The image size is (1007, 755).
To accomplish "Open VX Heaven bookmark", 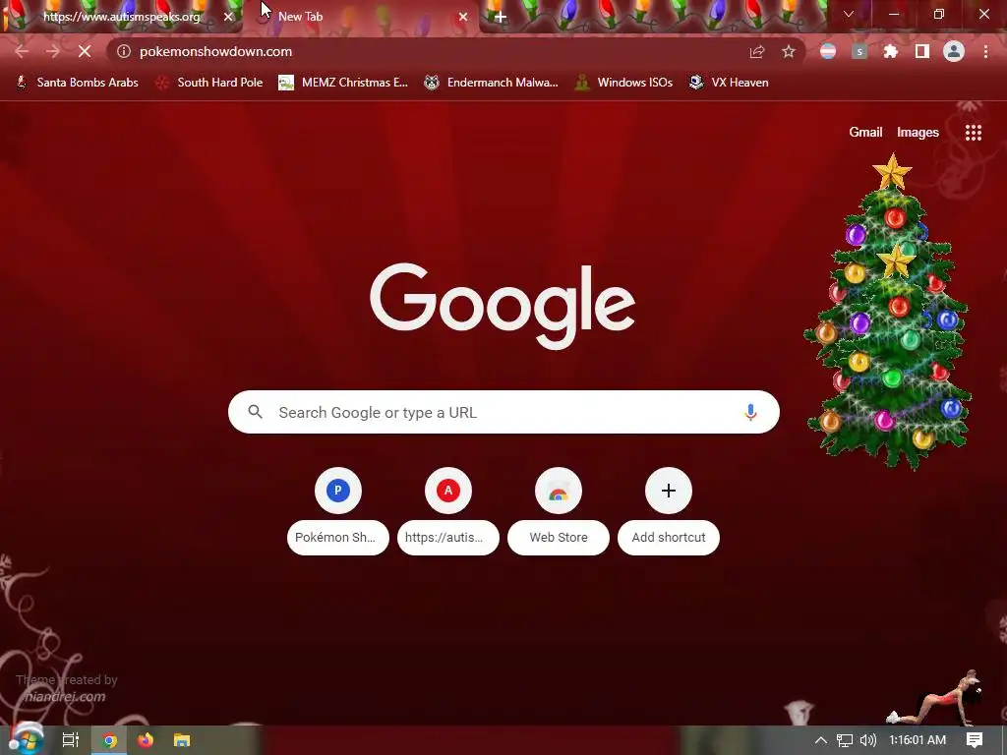I will (729, 83).
